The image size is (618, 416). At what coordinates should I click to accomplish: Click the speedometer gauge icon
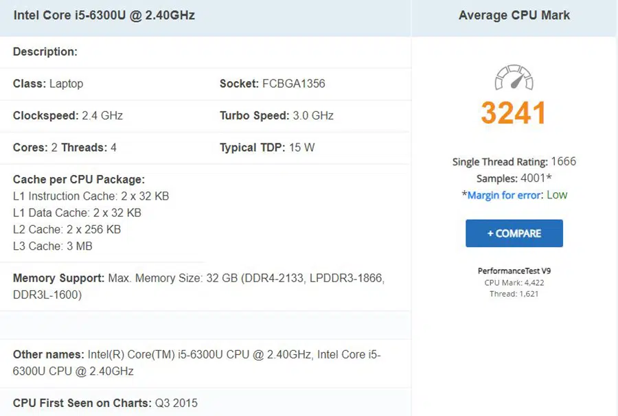click(x=514, y=78)
